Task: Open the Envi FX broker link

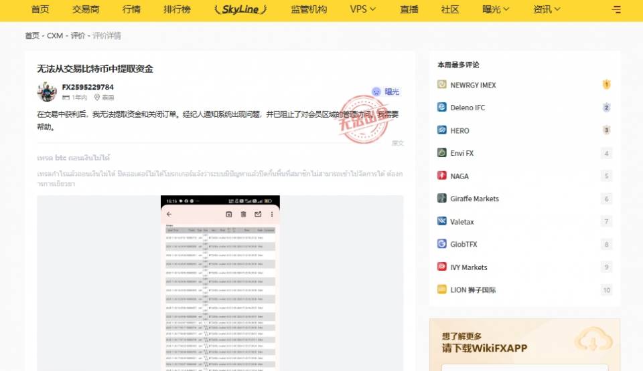Action: (461, 153)
